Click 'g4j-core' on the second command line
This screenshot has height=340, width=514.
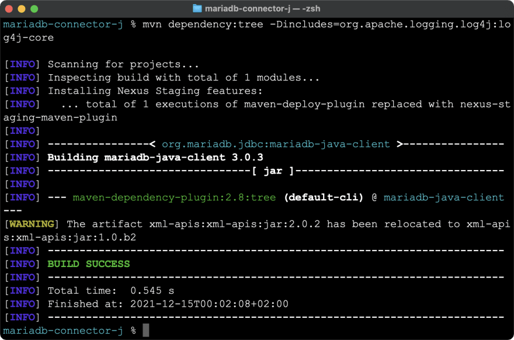tap(29, 38)
